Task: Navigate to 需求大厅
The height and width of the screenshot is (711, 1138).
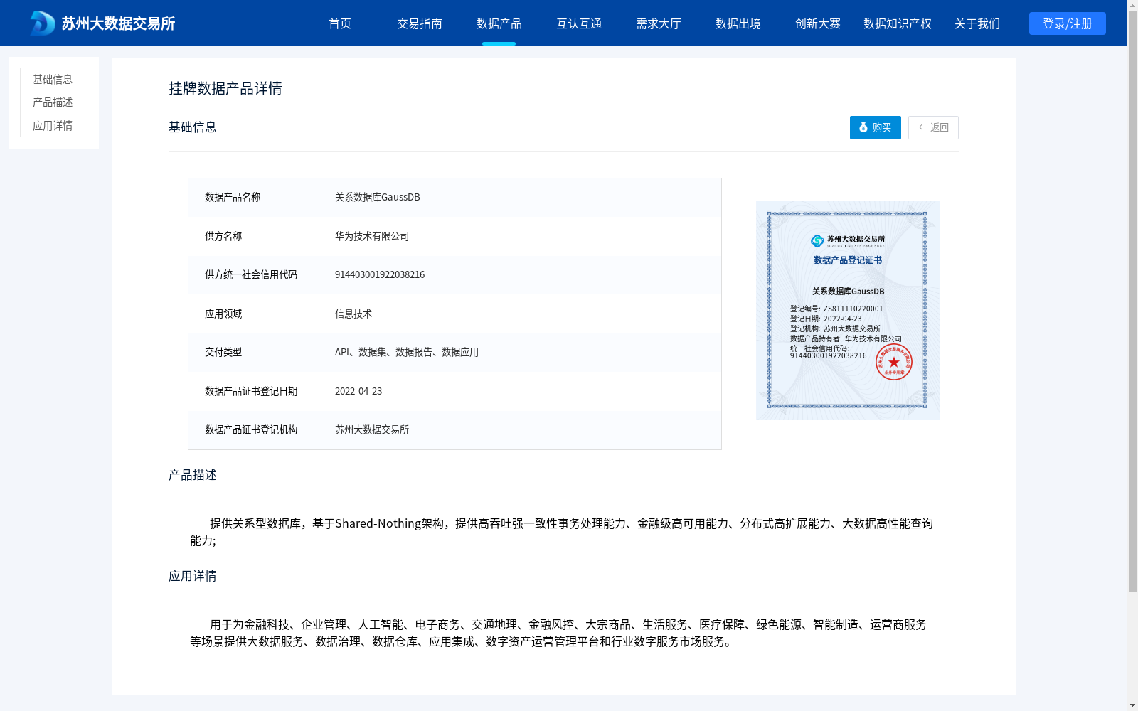Action: click(x=659, y=23)
